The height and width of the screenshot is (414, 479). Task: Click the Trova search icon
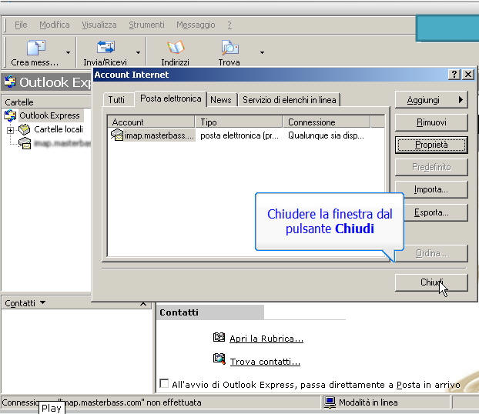pyautogui.click(x=229, y=47)
